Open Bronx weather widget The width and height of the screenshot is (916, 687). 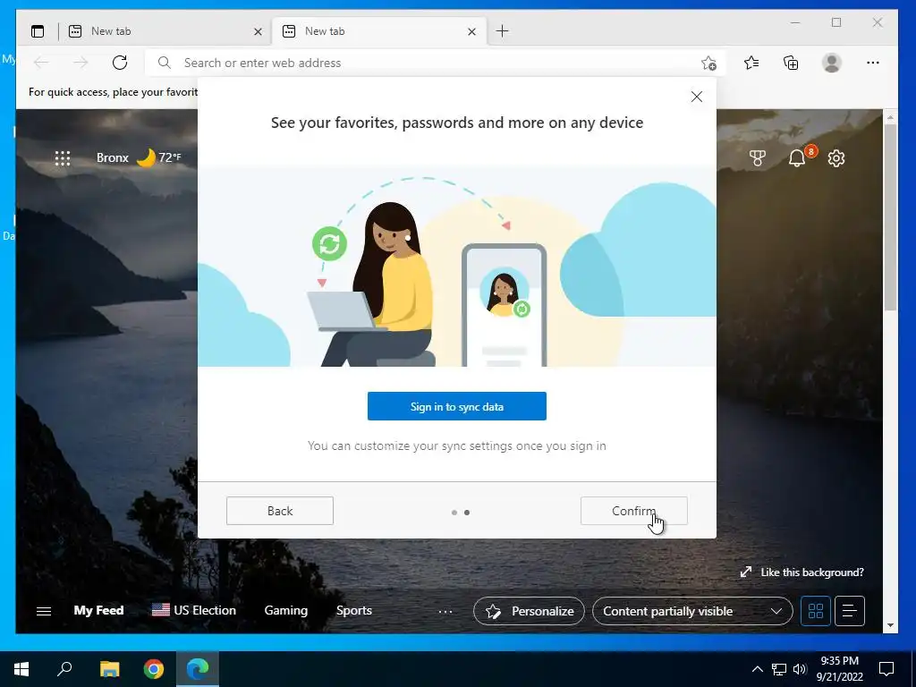click(x=139, y=157)
